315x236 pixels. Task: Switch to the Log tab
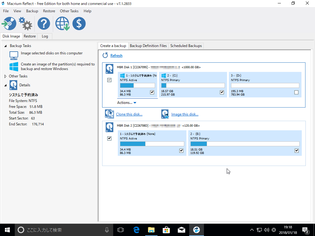coord(45,36)
